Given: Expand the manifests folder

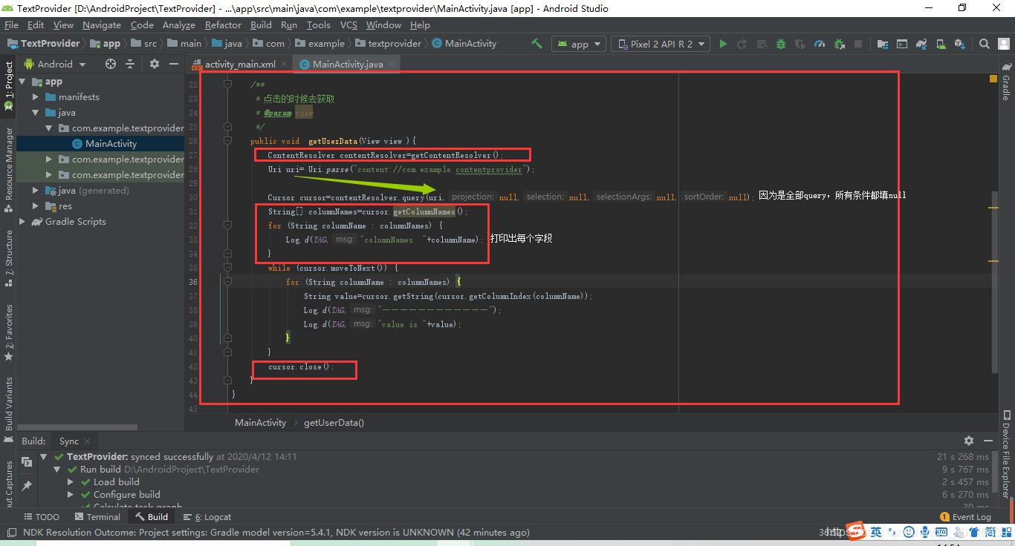Looking at the screenshot, I should pos(36,97).
